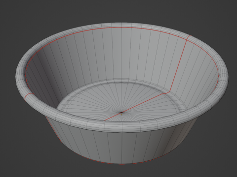Select the center vertex of the bowl bottom
The image size is (237, 177).
click(x=121, y=113)
